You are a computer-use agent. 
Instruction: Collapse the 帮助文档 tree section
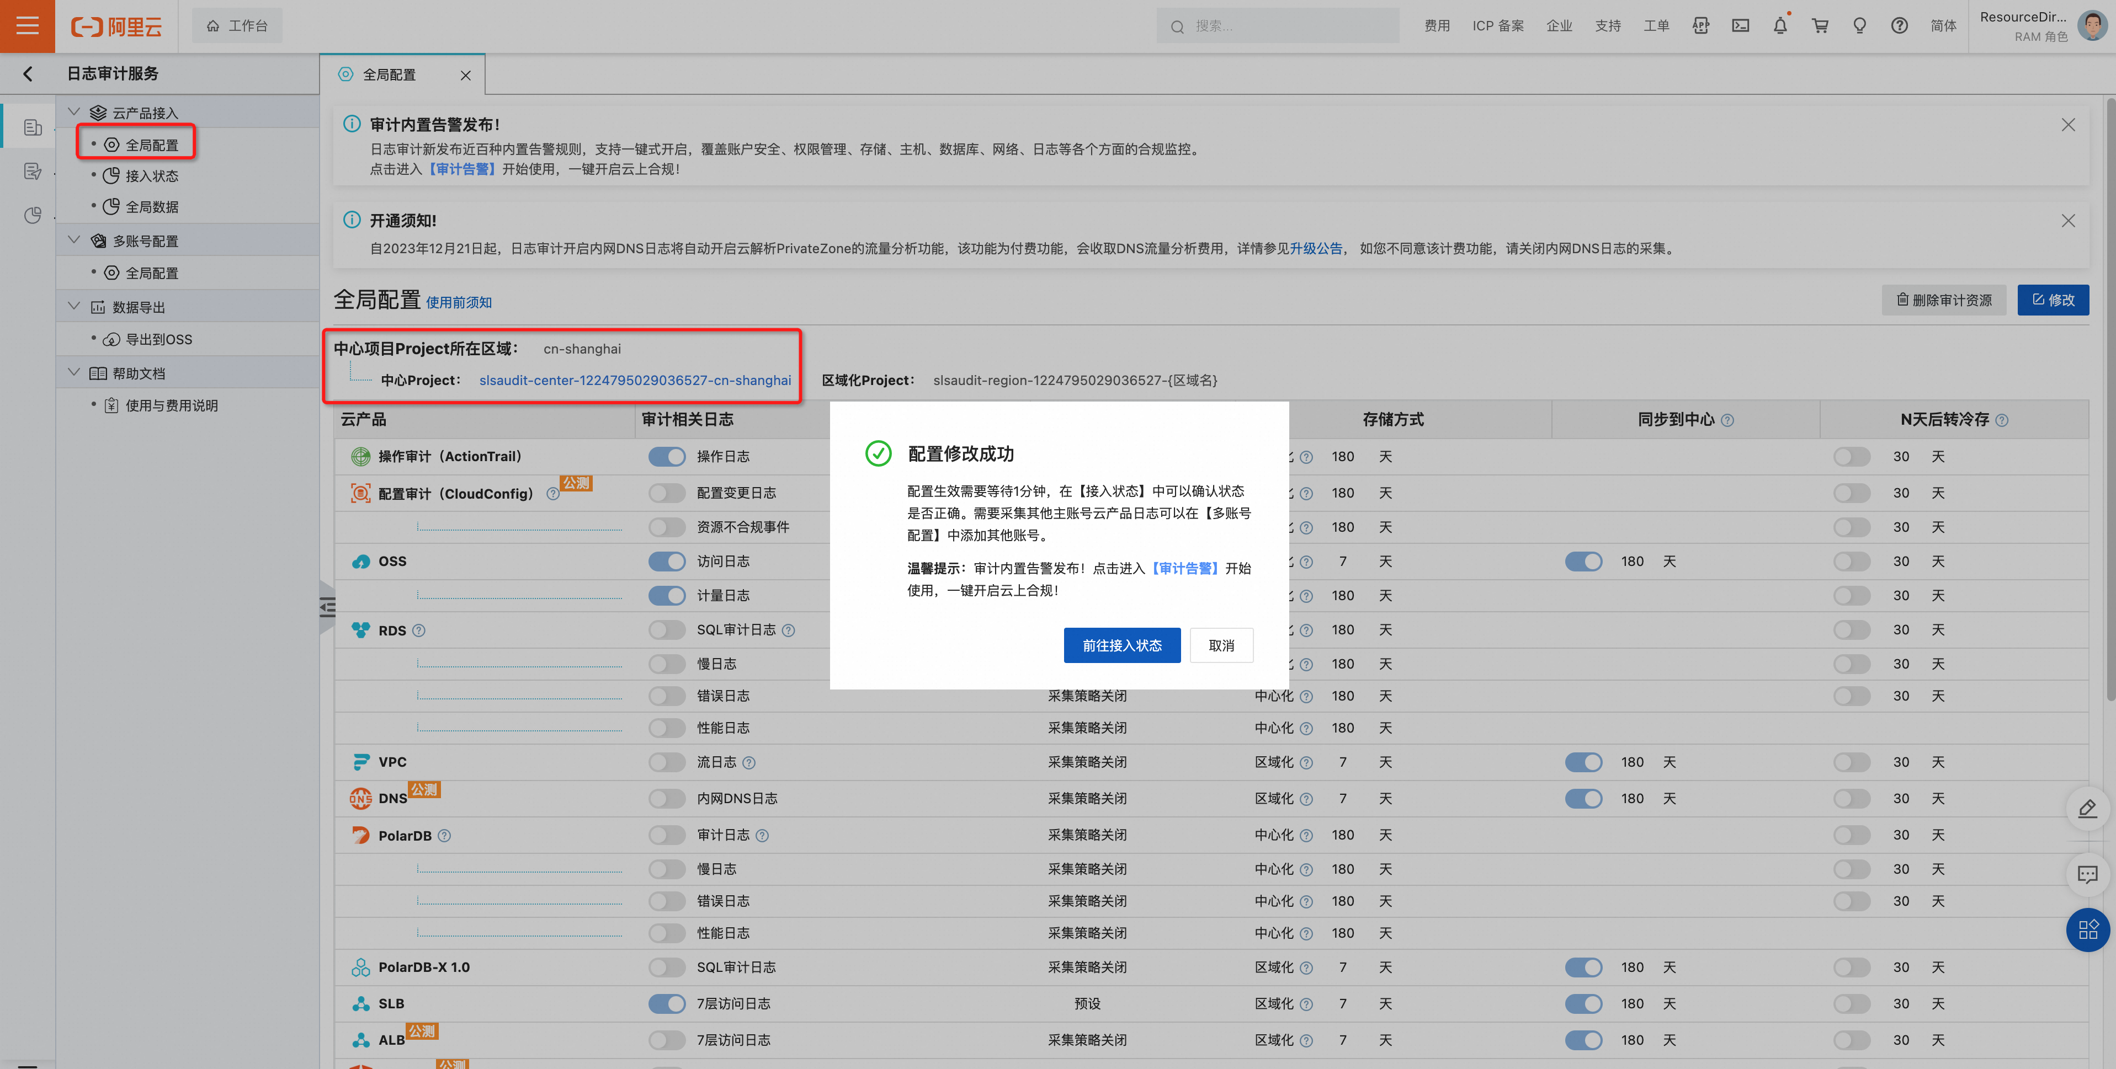[x=74, y=373]
